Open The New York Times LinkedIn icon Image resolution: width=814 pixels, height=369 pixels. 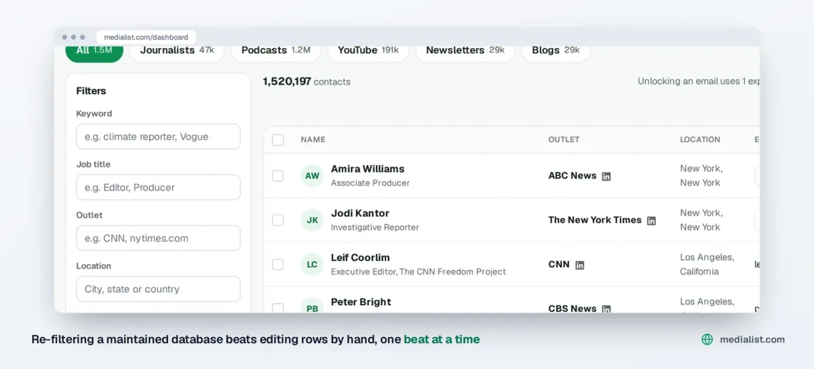(651, 220)
